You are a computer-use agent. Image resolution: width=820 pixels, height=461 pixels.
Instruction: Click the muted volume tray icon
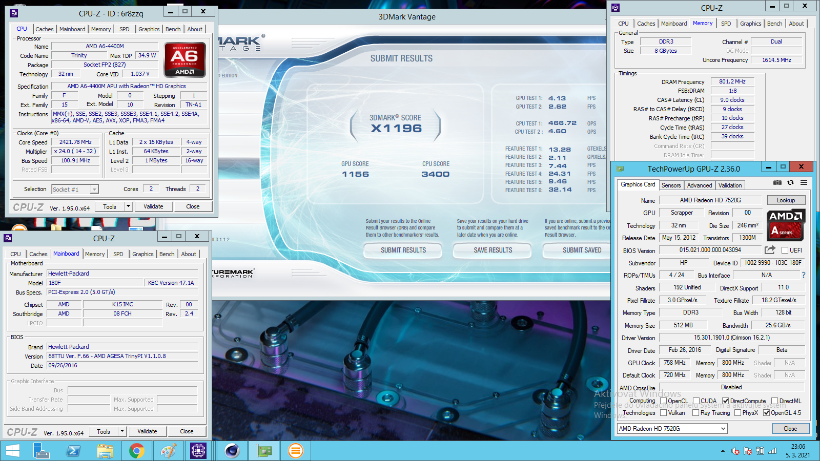tap(735, 451)
